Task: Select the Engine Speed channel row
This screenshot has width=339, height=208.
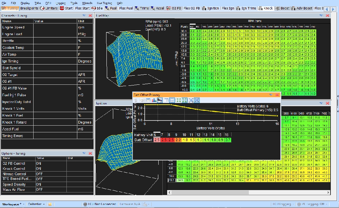Action: [x=14, y=27]
